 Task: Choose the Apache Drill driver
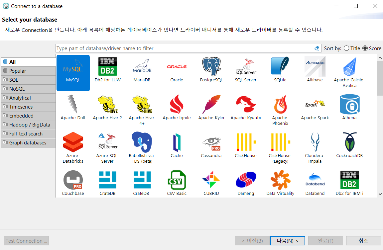click(73, 108)
